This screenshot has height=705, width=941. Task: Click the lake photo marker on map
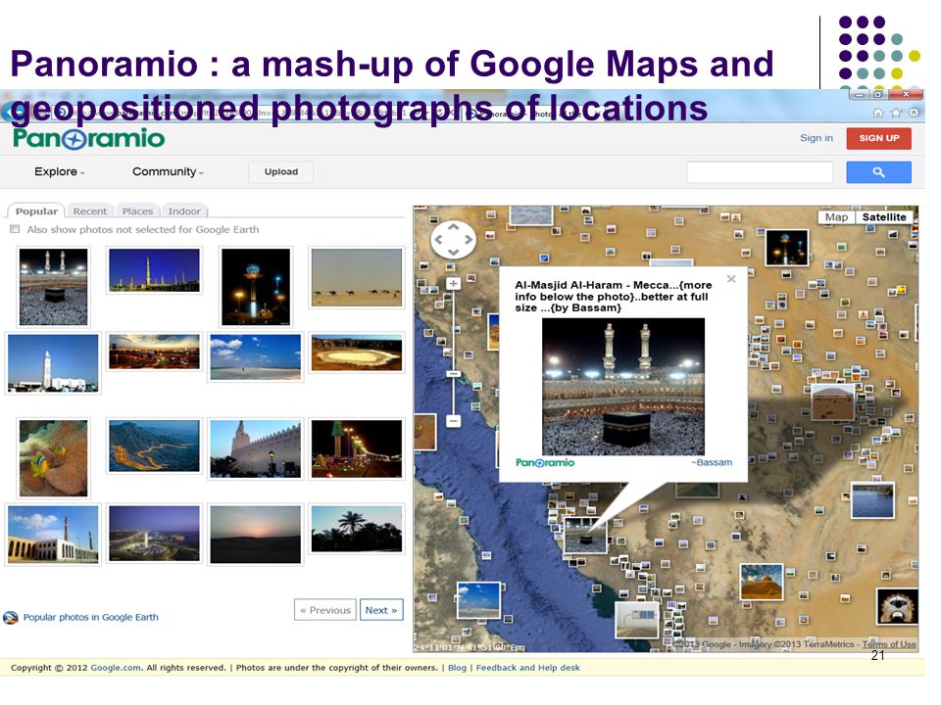point(872,500)
